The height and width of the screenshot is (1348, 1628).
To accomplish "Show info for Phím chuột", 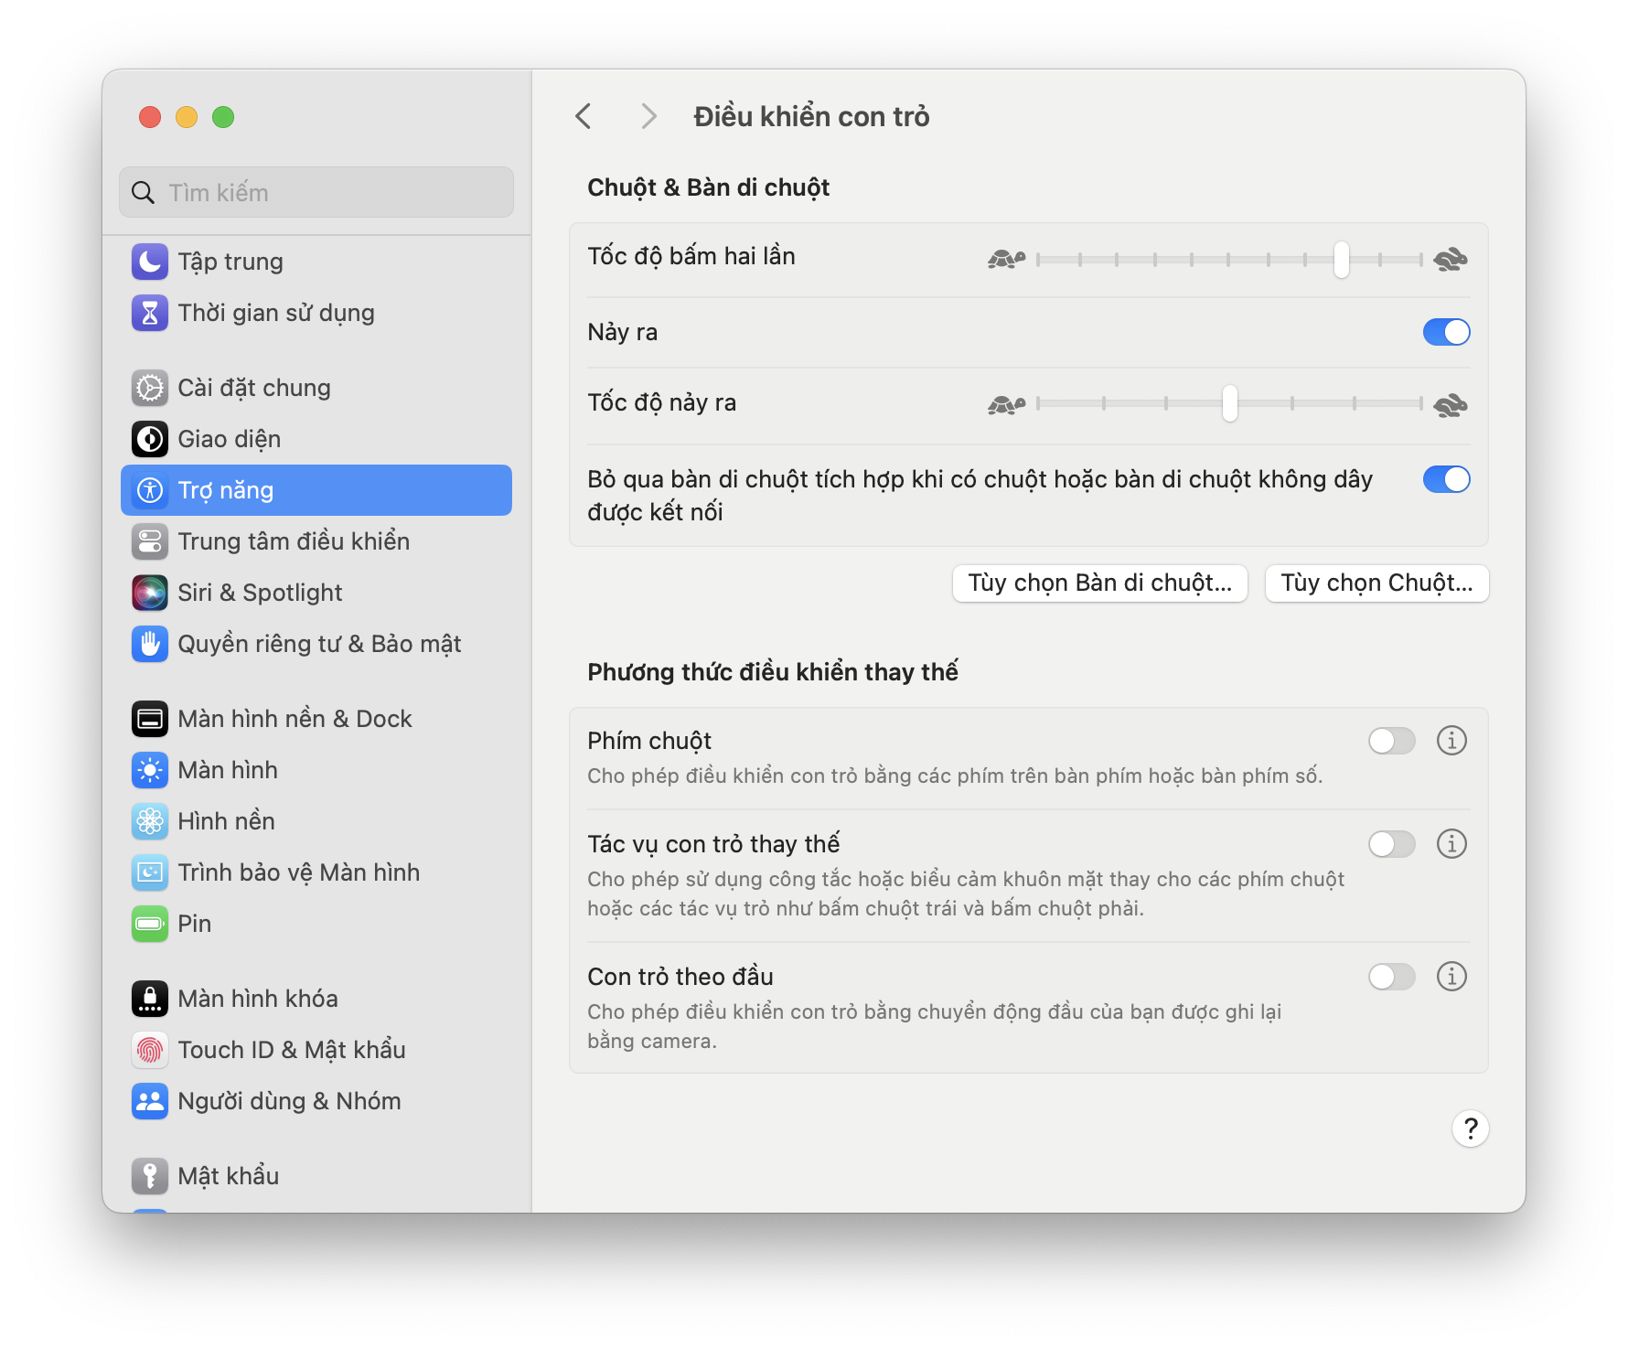I will (x=1451, y=740).
